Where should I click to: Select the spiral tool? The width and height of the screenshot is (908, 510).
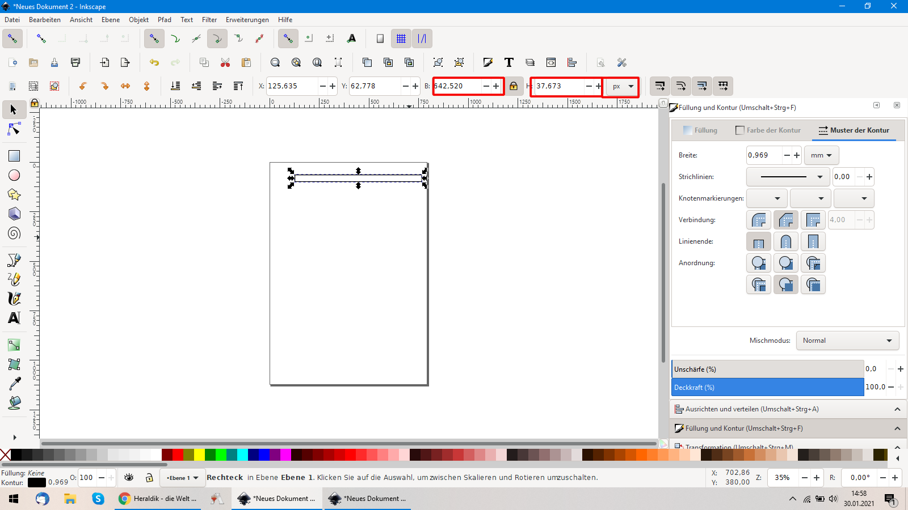point(14,233)
